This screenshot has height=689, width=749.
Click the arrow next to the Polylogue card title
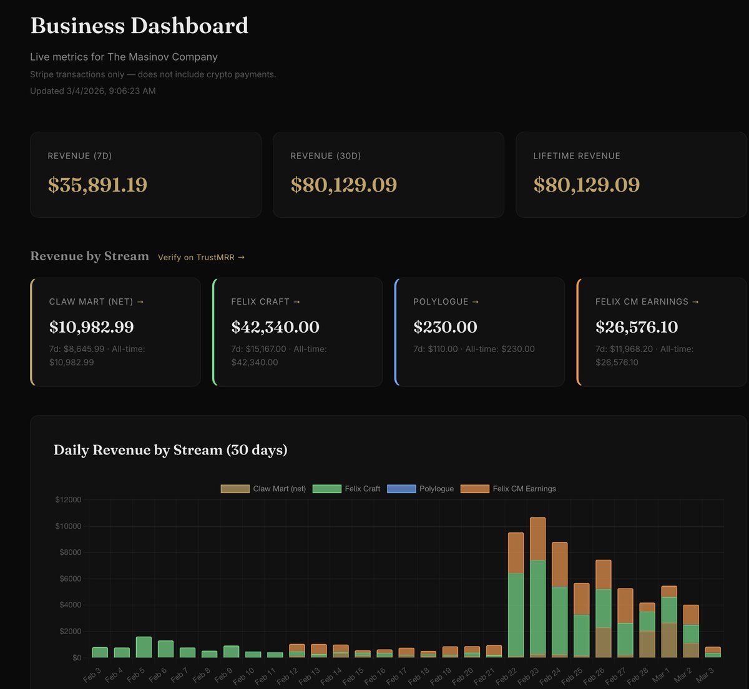click(x=476, y=301)
